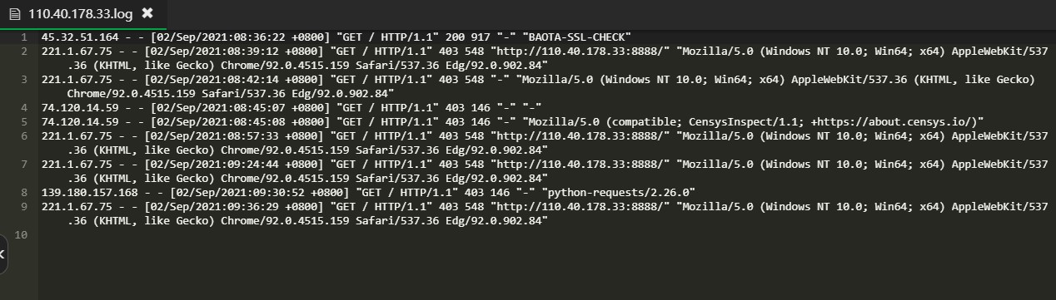
Task: Close the 110.40.178.33.log tab
Action: [147, 13]
